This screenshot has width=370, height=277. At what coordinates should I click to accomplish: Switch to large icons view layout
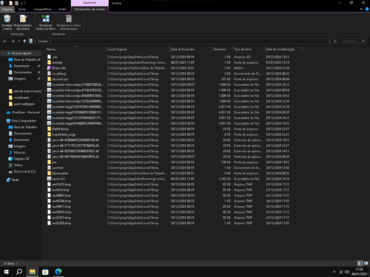click(366, 263)
